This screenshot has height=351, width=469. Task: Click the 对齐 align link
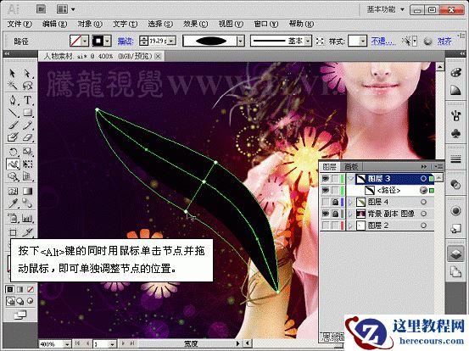pyautogui.click(x=444, y=41)
